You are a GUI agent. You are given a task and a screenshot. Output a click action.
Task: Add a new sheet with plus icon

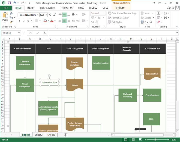coord(66,135)
